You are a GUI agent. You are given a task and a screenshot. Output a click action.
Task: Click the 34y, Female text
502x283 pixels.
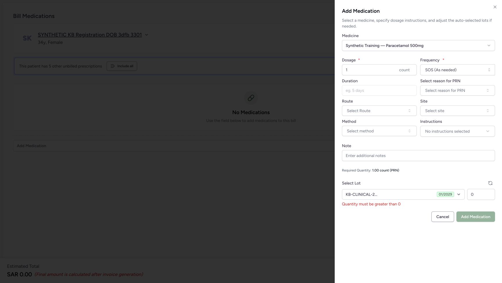50,42
